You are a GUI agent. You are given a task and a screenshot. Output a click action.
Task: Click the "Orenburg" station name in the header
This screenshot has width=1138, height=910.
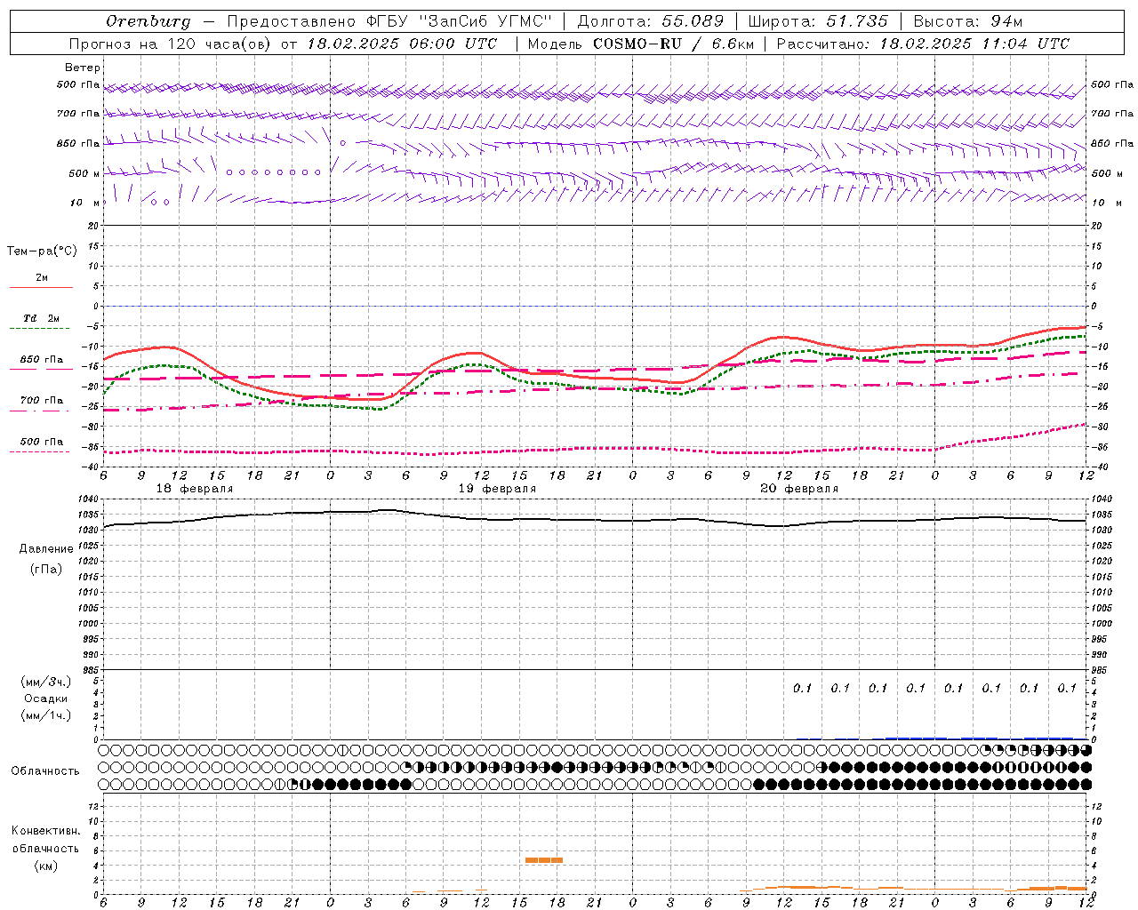tap(148, 21)
